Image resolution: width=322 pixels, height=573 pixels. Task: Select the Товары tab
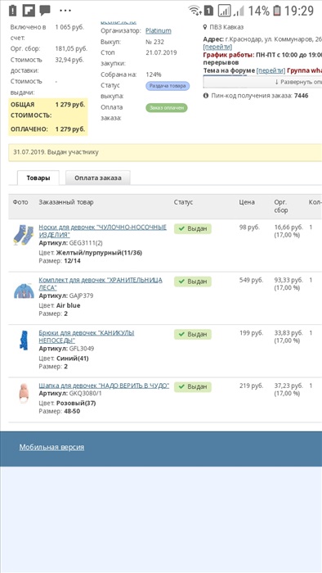tap(38, 178)
